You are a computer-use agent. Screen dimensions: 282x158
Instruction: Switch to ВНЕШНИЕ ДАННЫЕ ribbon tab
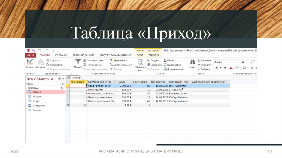83,55
